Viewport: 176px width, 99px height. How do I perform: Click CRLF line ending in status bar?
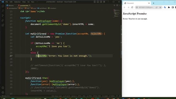84,96
